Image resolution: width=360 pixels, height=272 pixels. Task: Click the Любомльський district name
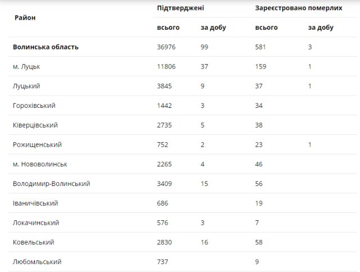click(x=37, y=262)
